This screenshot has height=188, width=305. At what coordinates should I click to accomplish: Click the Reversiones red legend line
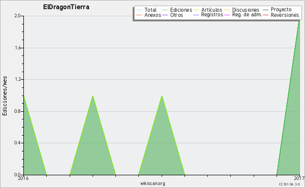point(265,15)
